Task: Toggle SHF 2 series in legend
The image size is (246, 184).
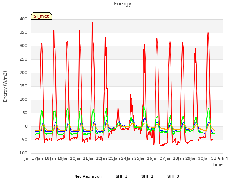Action: [x=143, y=176]
